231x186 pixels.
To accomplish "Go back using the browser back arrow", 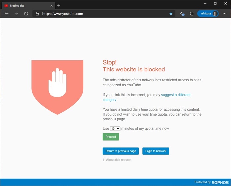I will pyautogui.click(x=7, y=14).
